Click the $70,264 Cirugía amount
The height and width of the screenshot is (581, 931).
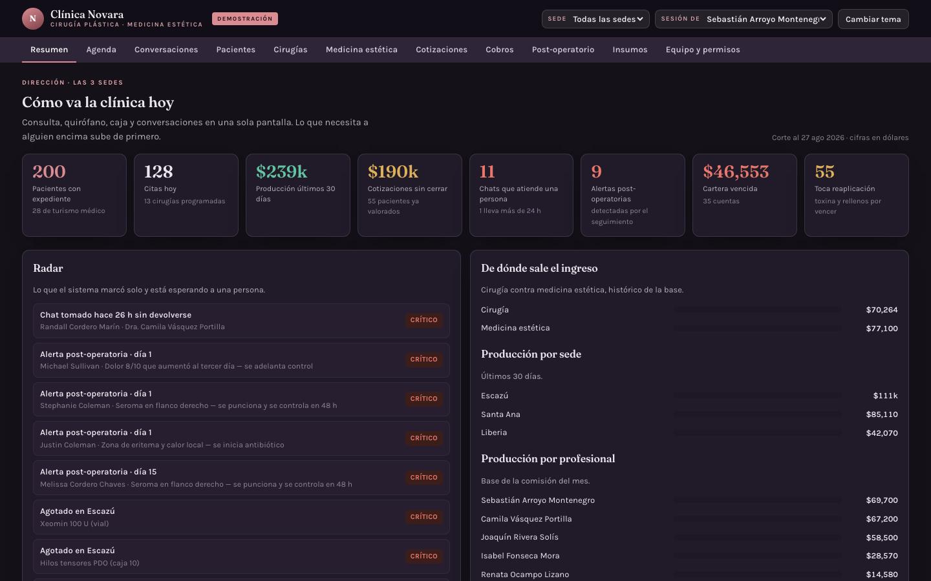click(882, 310)
